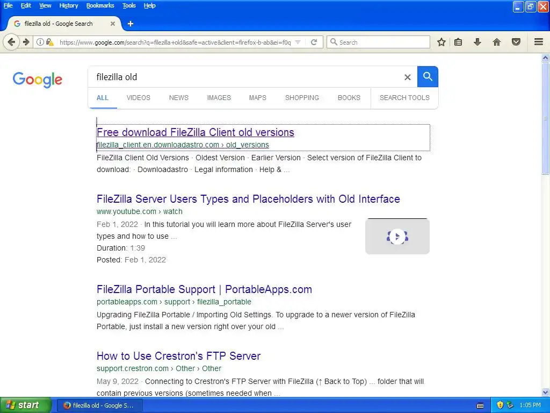550x413 pixels.
Task: Restore down the Firefox window
Action: [530, 6]
